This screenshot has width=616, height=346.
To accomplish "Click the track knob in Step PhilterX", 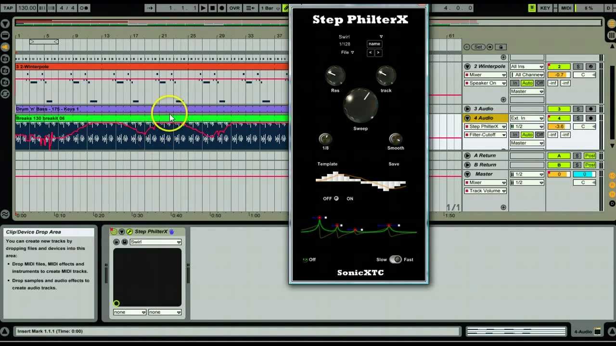I will point(385,76).
